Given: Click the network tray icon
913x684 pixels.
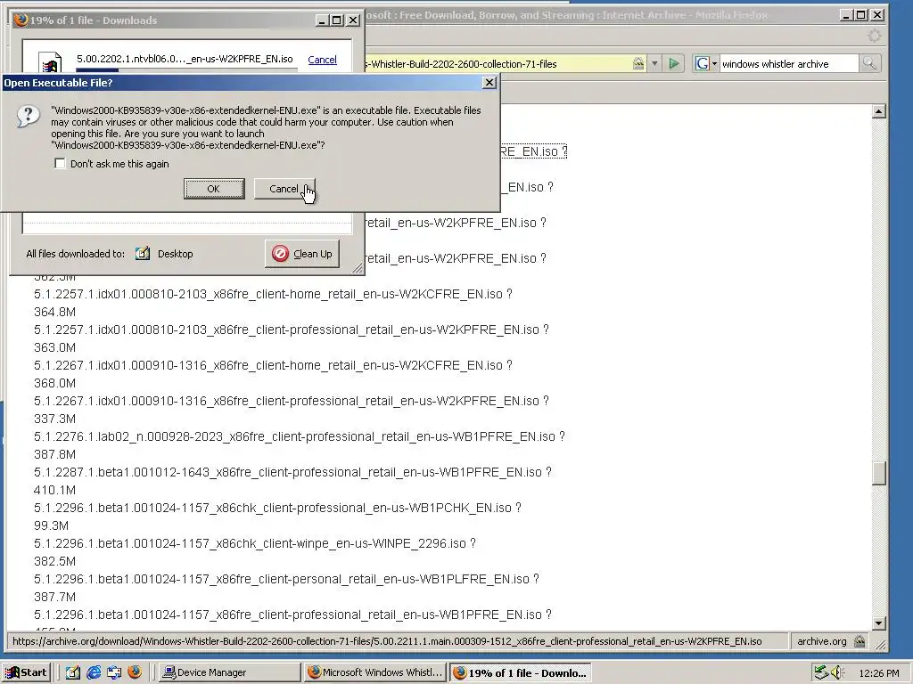Looking at the screenshot, I should coord(821,672).
